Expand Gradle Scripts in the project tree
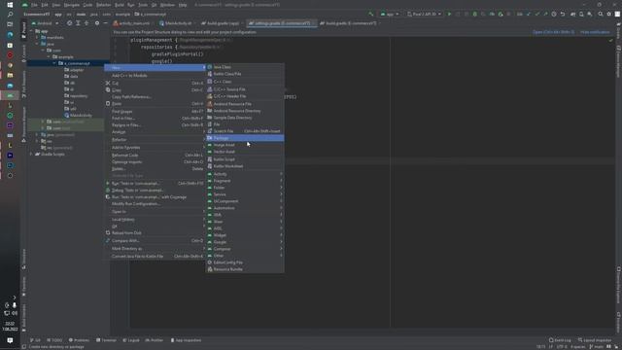 (x=31, y=154)
